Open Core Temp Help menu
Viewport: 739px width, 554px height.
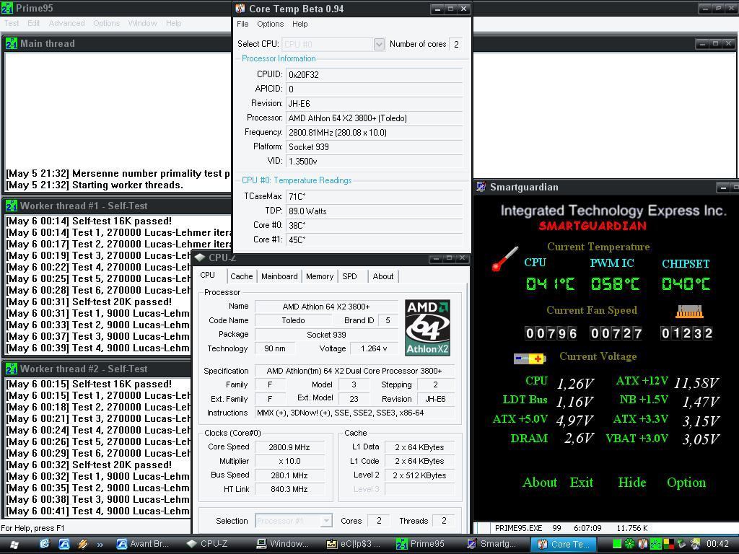(299, 24)
